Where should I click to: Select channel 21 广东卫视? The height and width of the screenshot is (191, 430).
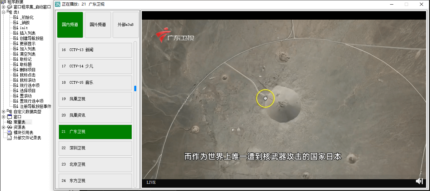click(95, 132)
